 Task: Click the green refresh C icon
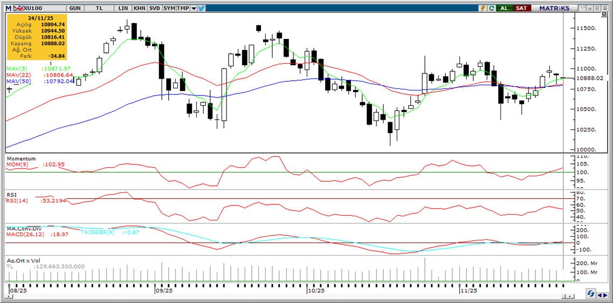point(491,8)
